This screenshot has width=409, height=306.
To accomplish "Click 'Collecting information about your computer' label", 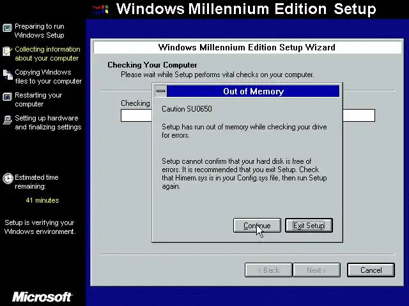I will click(x=47, y=54).
